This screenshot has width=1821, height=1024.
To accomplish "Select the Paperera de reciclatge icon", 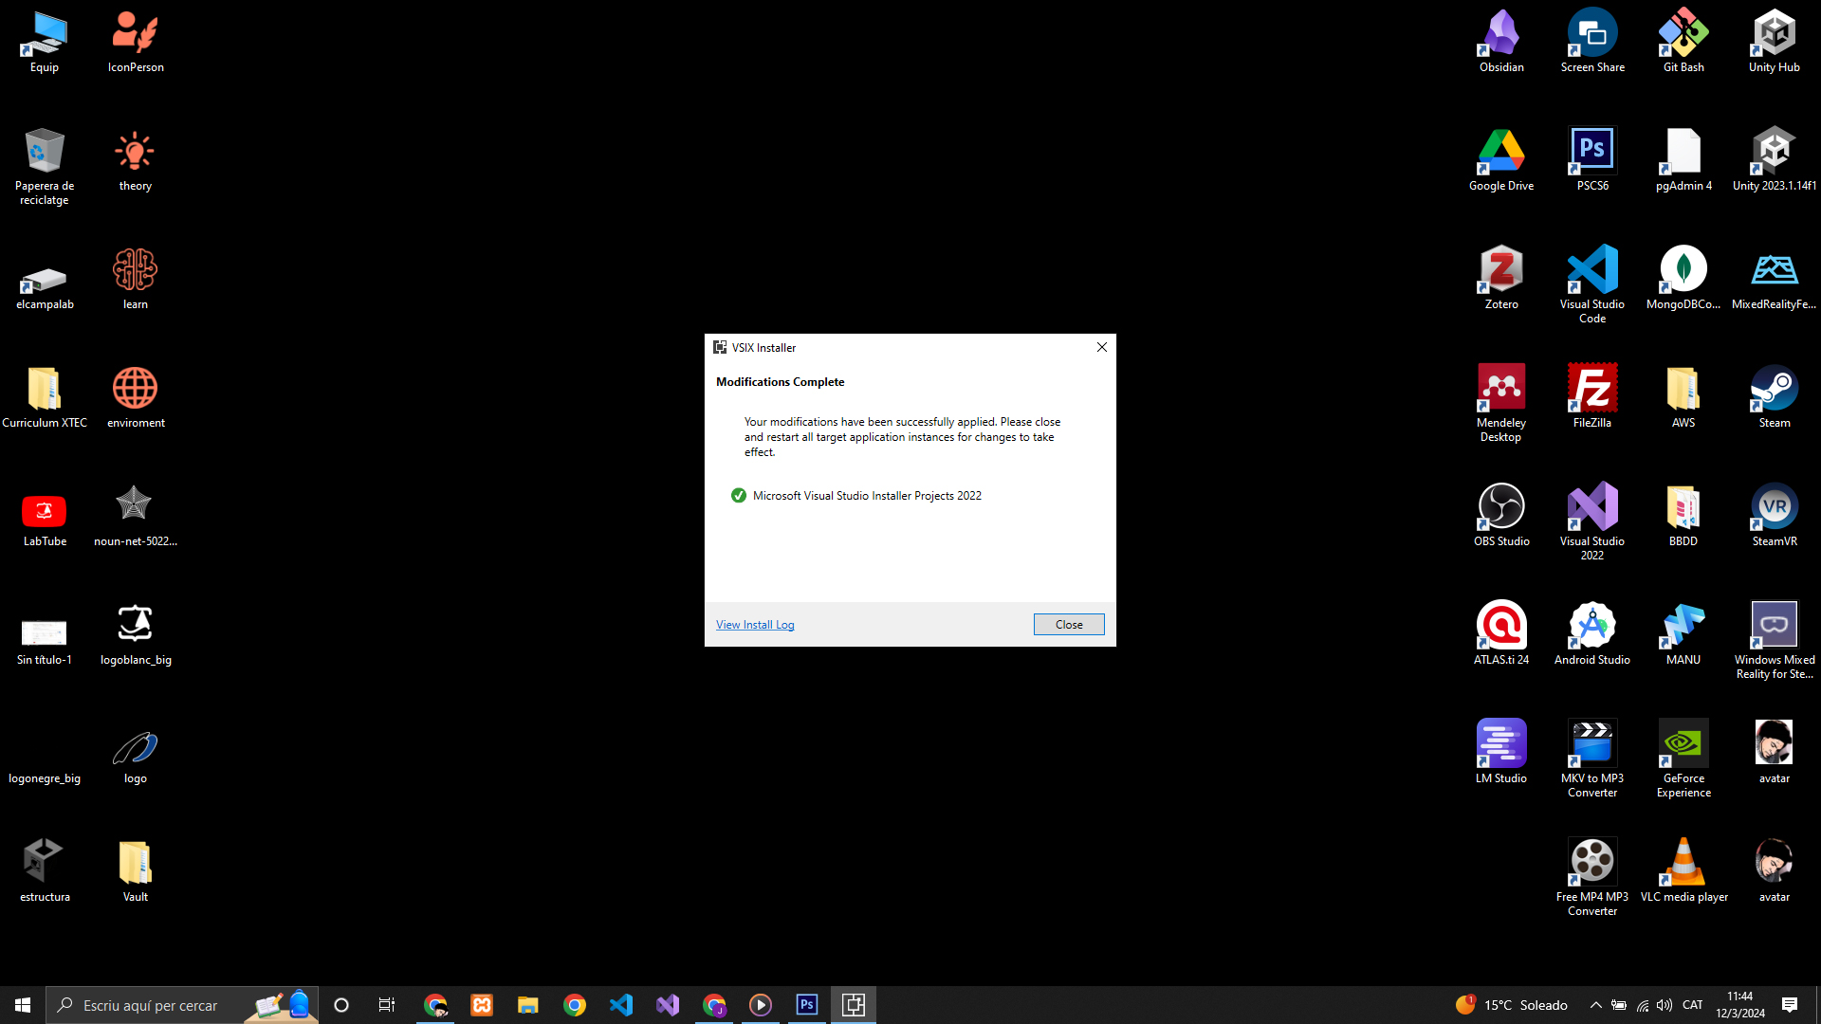I will (x=45, y=164).
